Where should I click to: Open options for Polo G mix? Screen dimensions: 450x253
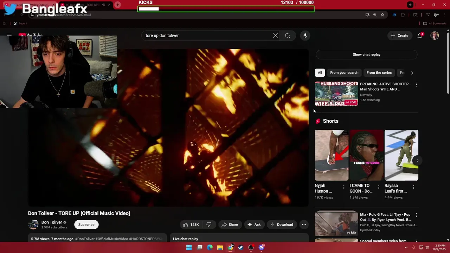[x=416, y=215]
